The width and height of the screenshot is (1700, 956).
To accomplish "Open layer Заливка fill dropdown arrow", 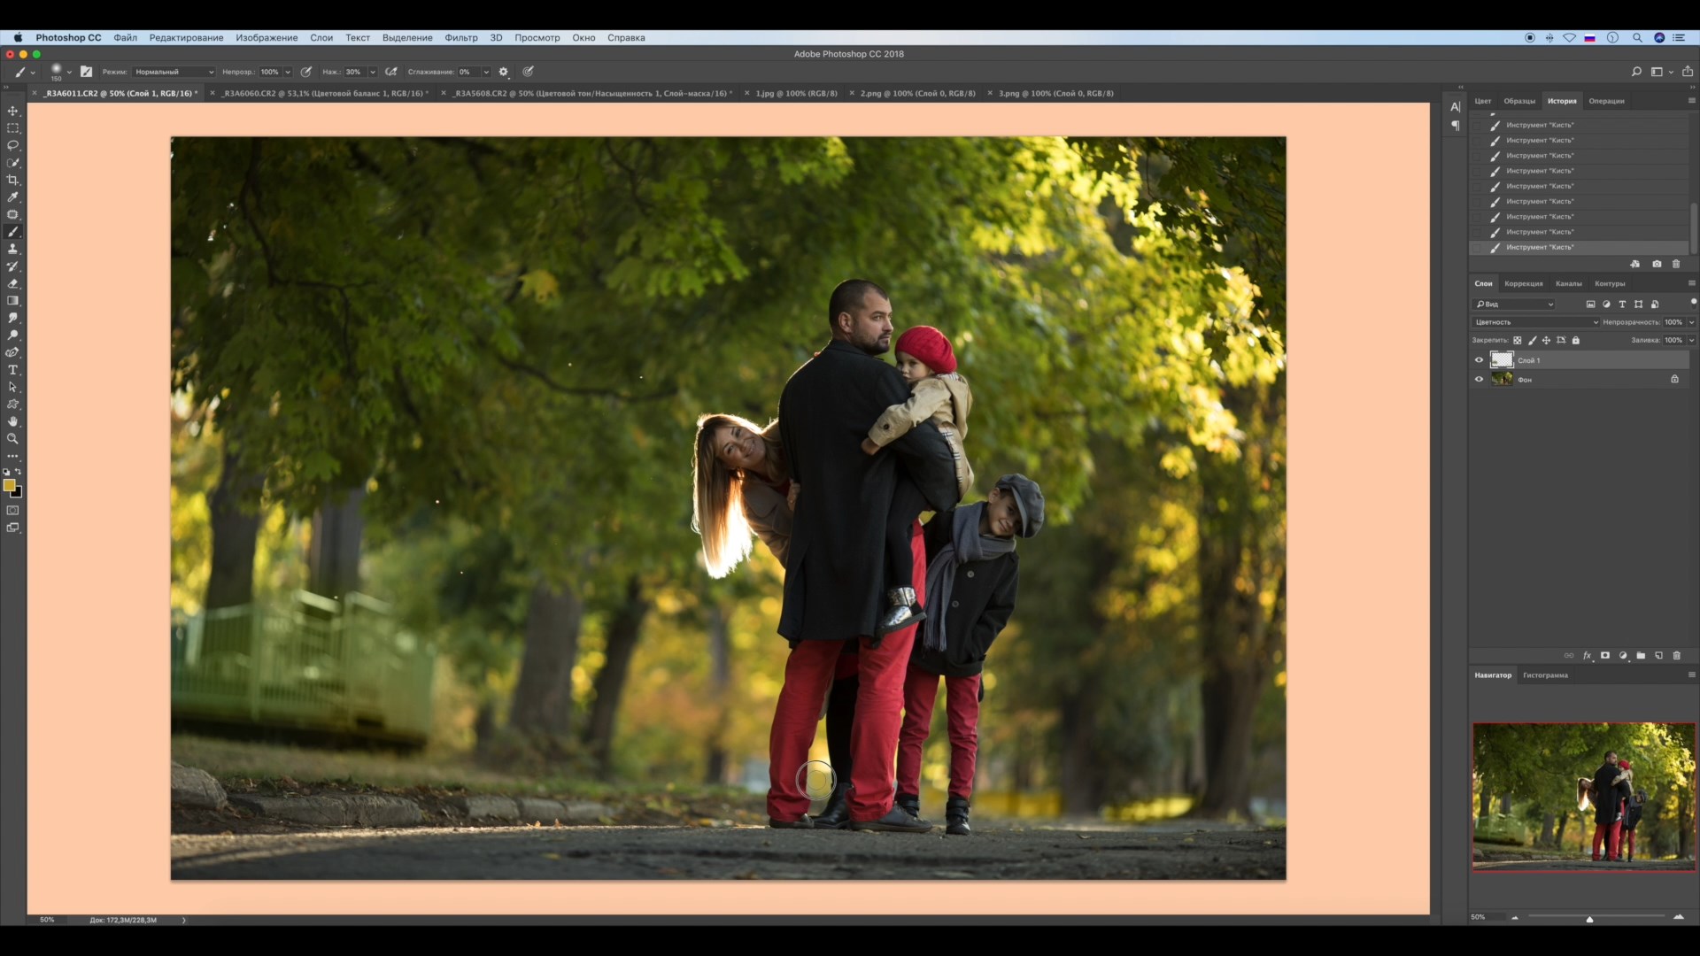I will tap(1691, 340).
